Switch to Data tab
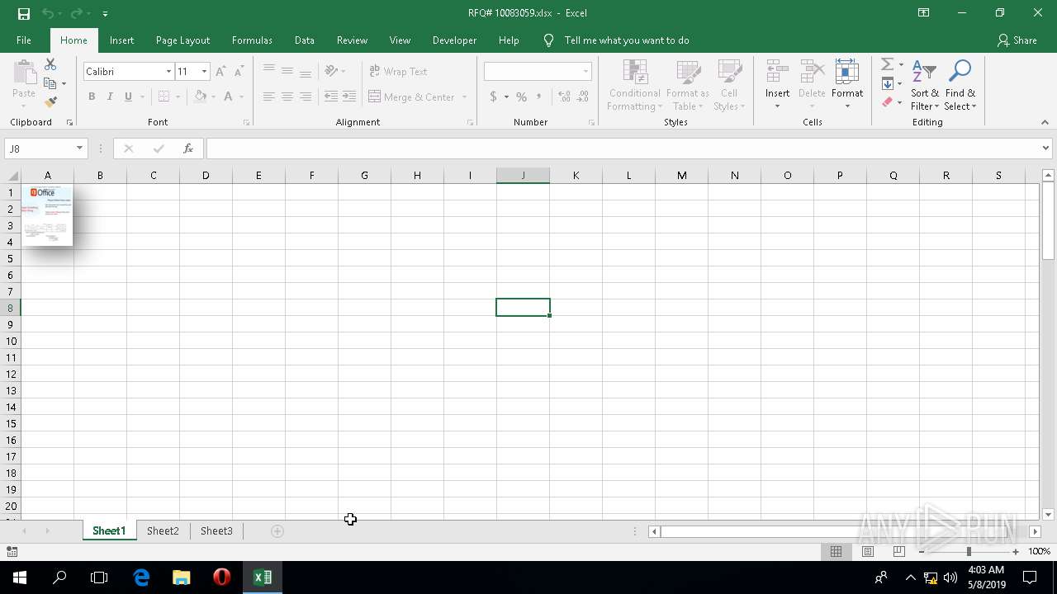Screen dimensions: 1057x594 304,40
